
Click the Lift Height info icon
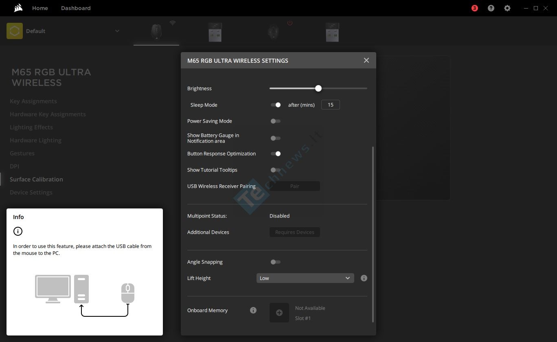[x=364, y=278]
